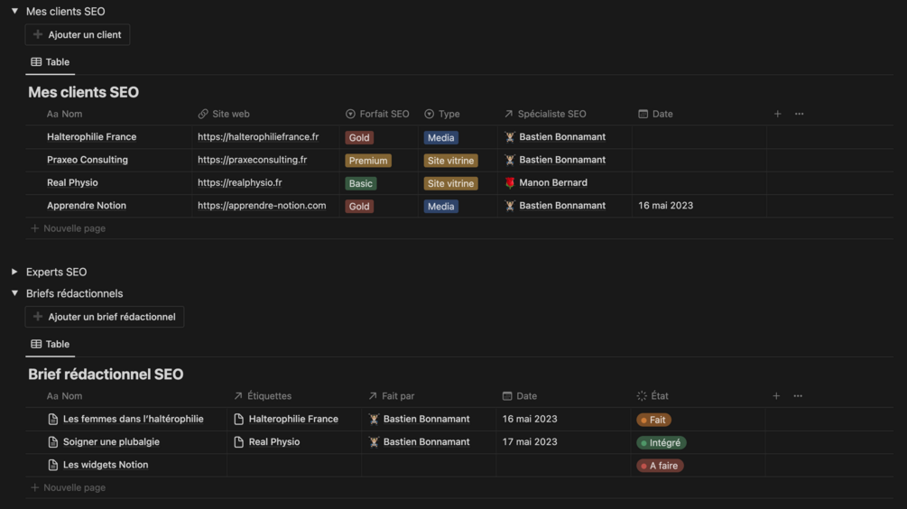Add Nouvelle page in Brief rédactionnel SEO table

coord(69,487)
